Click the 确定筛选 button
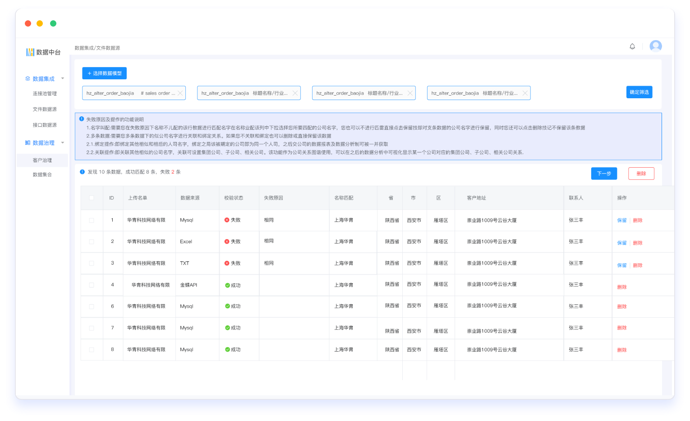The width and height of the screenshot is (690, 421). click(x=639, y=92)
